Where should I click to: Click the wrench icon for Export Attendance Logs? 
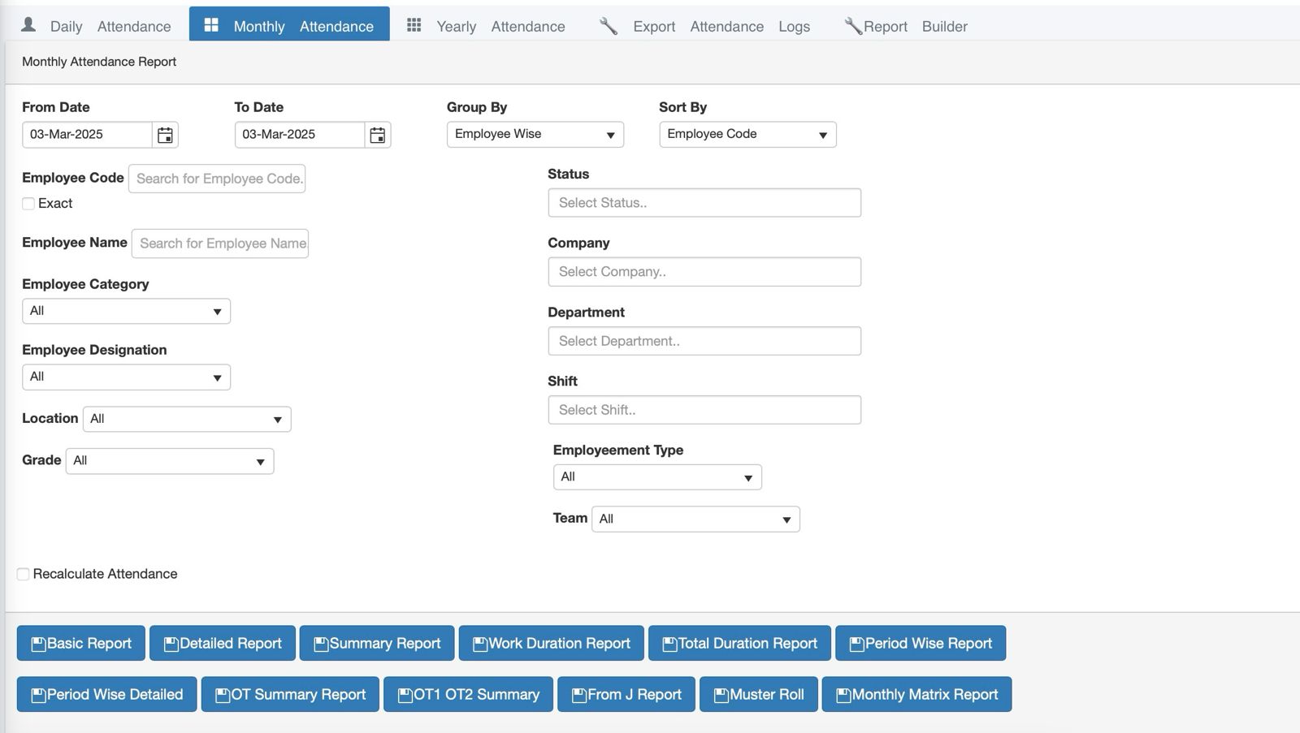click(x=608, y=26)
